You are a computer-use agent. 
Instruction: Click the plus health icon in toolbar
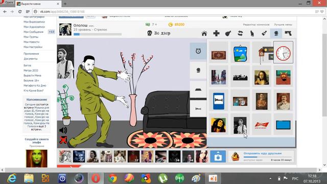tap(216, 33)
